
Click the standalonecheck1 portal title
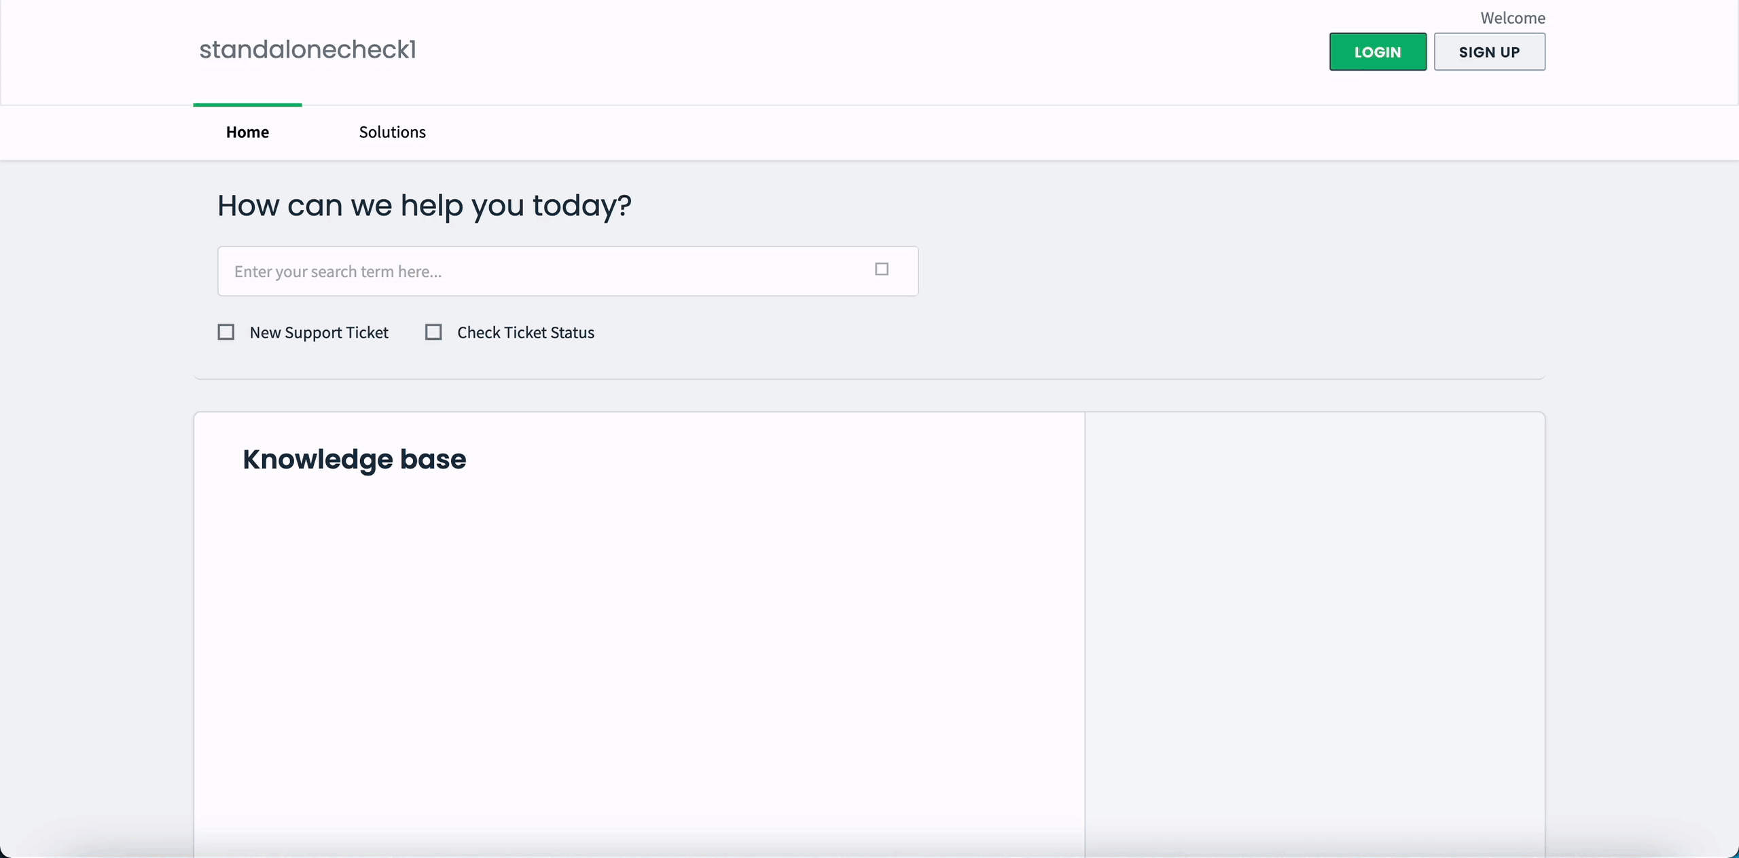307,50
